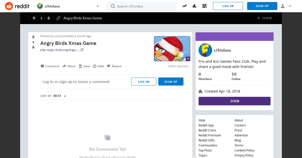Open the Content Policy link

point(244,150)
